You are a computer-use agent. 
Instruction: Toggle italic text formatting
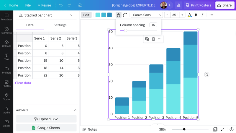click(x=202, y=15)
